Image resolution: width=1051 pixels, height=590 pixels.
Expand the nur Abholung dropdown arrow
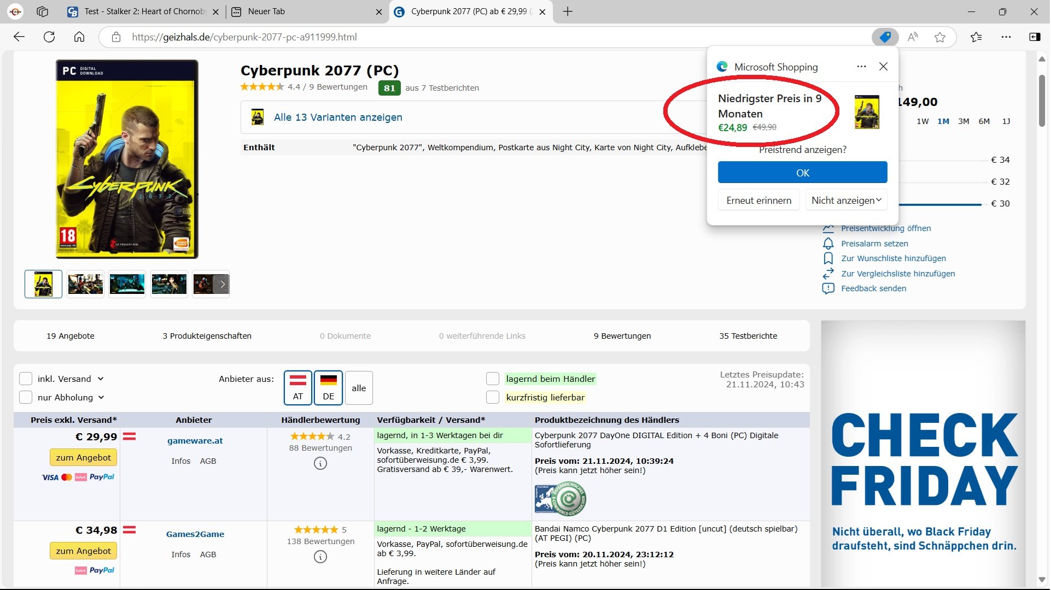[101, 398]
